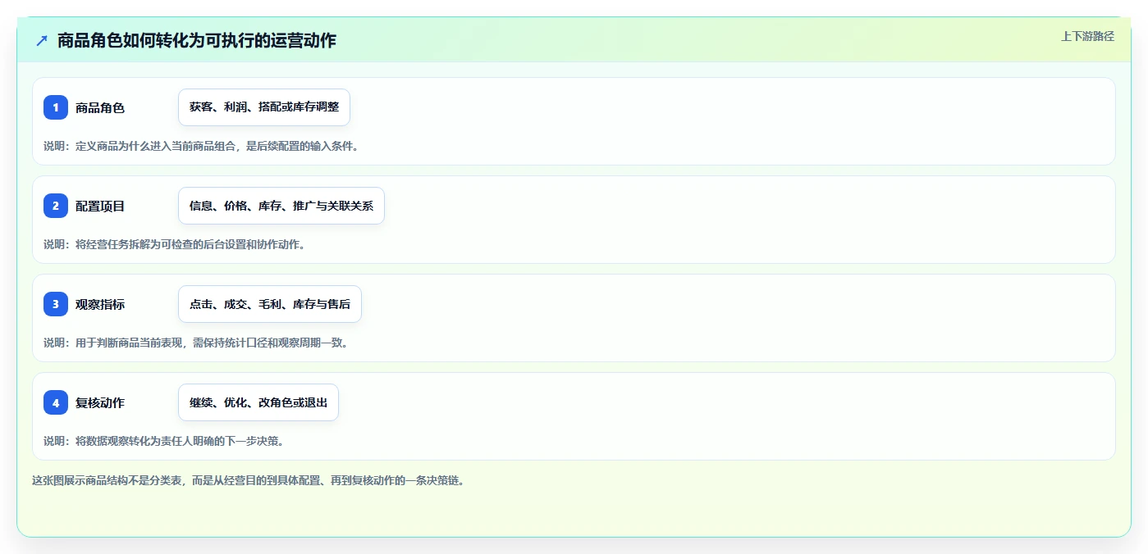The width and height of the screenshot is (1148, 554).
Task: Select the 商品角色 step label
Action: point(100,107)
